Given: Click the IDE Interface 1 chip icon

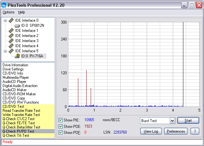Looking at the screenshot, I should pyautogui.click(x=11, y=31).
